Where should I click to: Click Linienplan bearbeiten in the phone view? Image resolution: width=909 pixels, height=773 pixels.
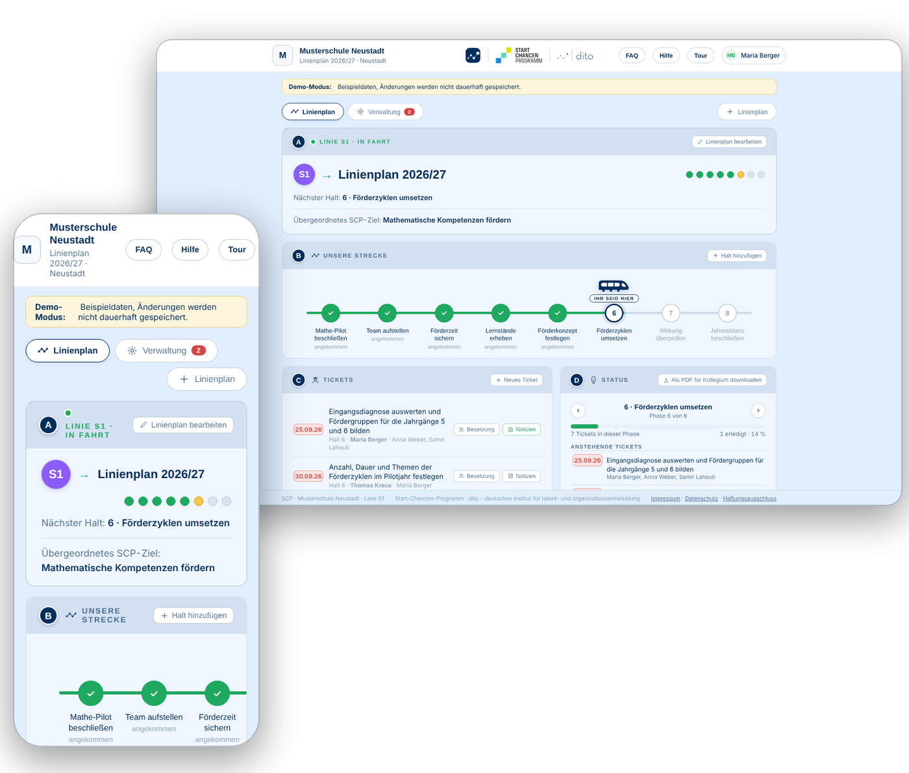pyautogui.click(x=183, y=425)
